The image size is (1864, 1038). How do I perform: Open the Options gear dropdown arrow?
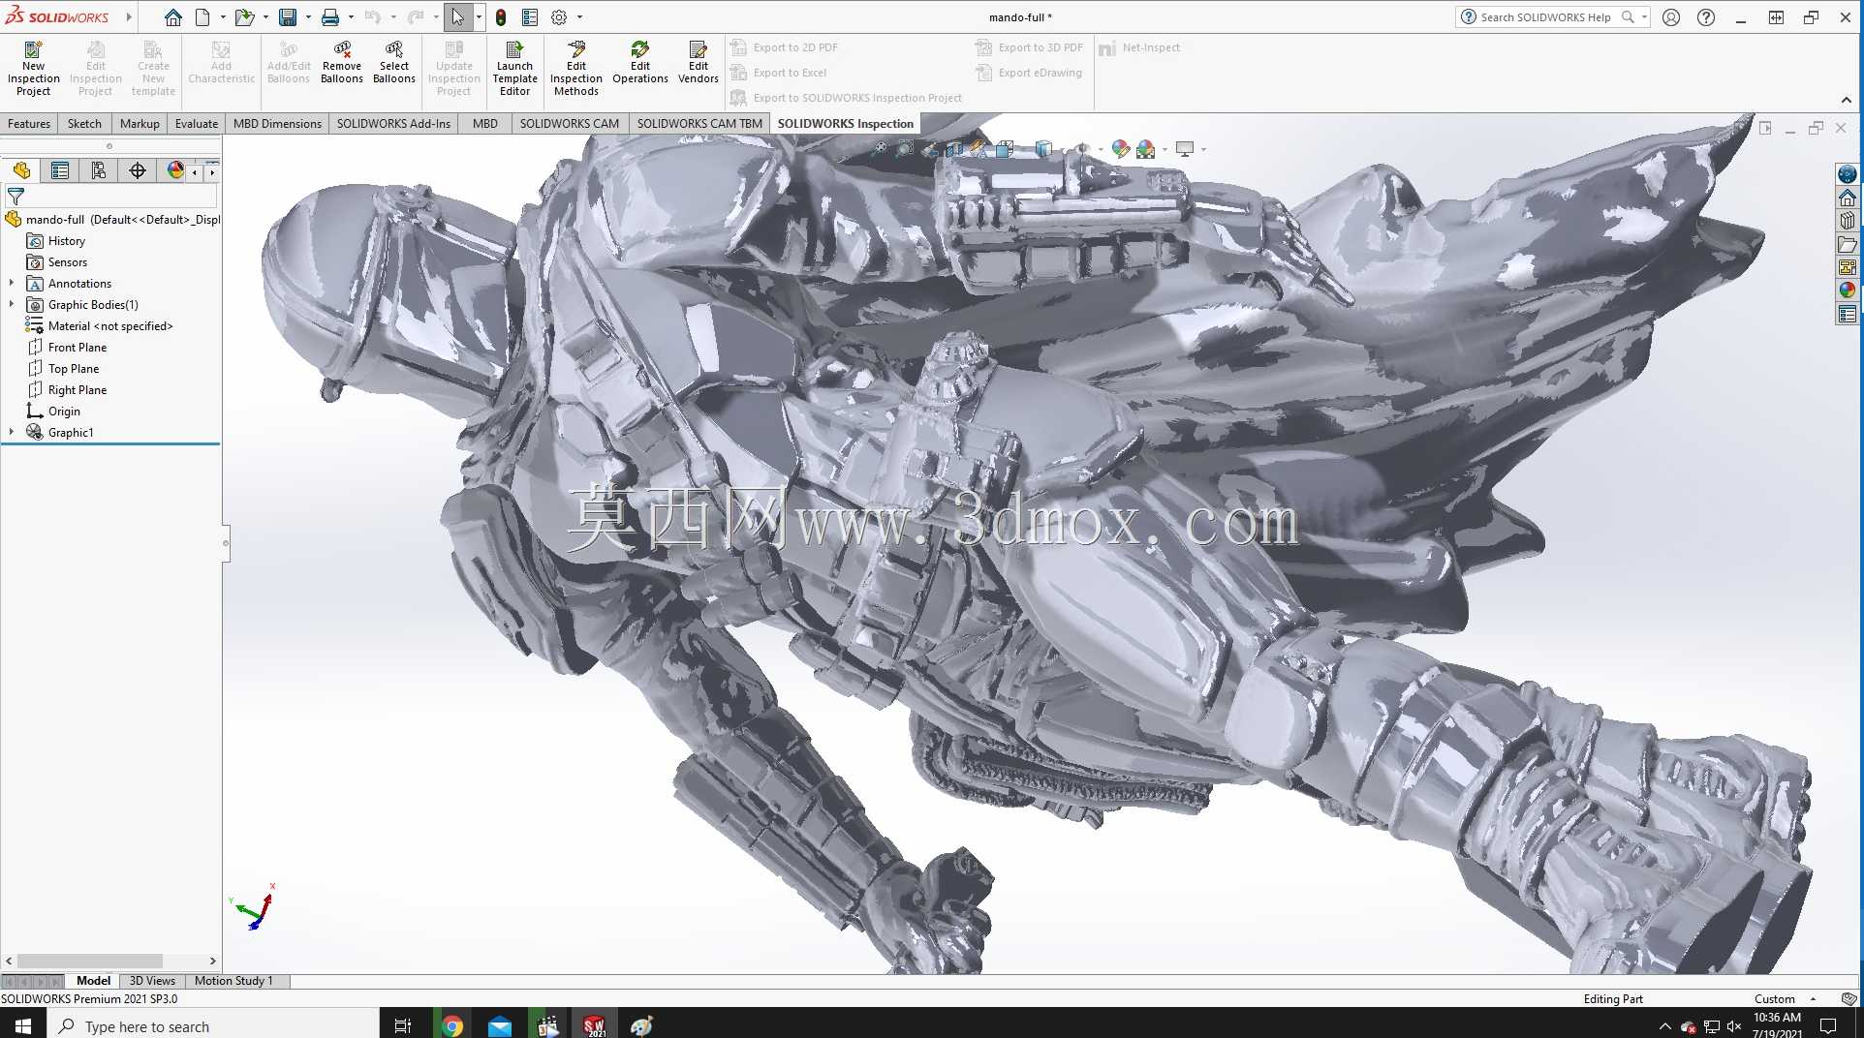[x=579, y=17]
